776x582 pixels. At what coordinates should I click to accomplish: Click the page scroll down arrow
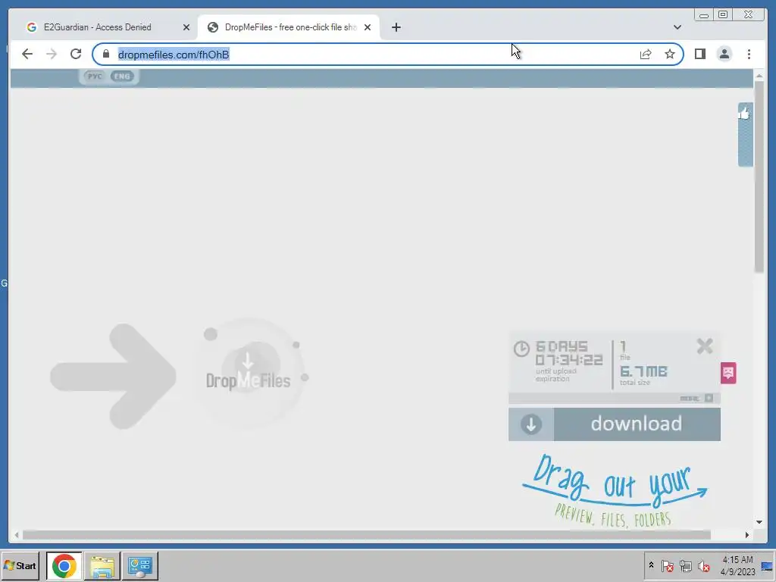click(x=759, y=522)
